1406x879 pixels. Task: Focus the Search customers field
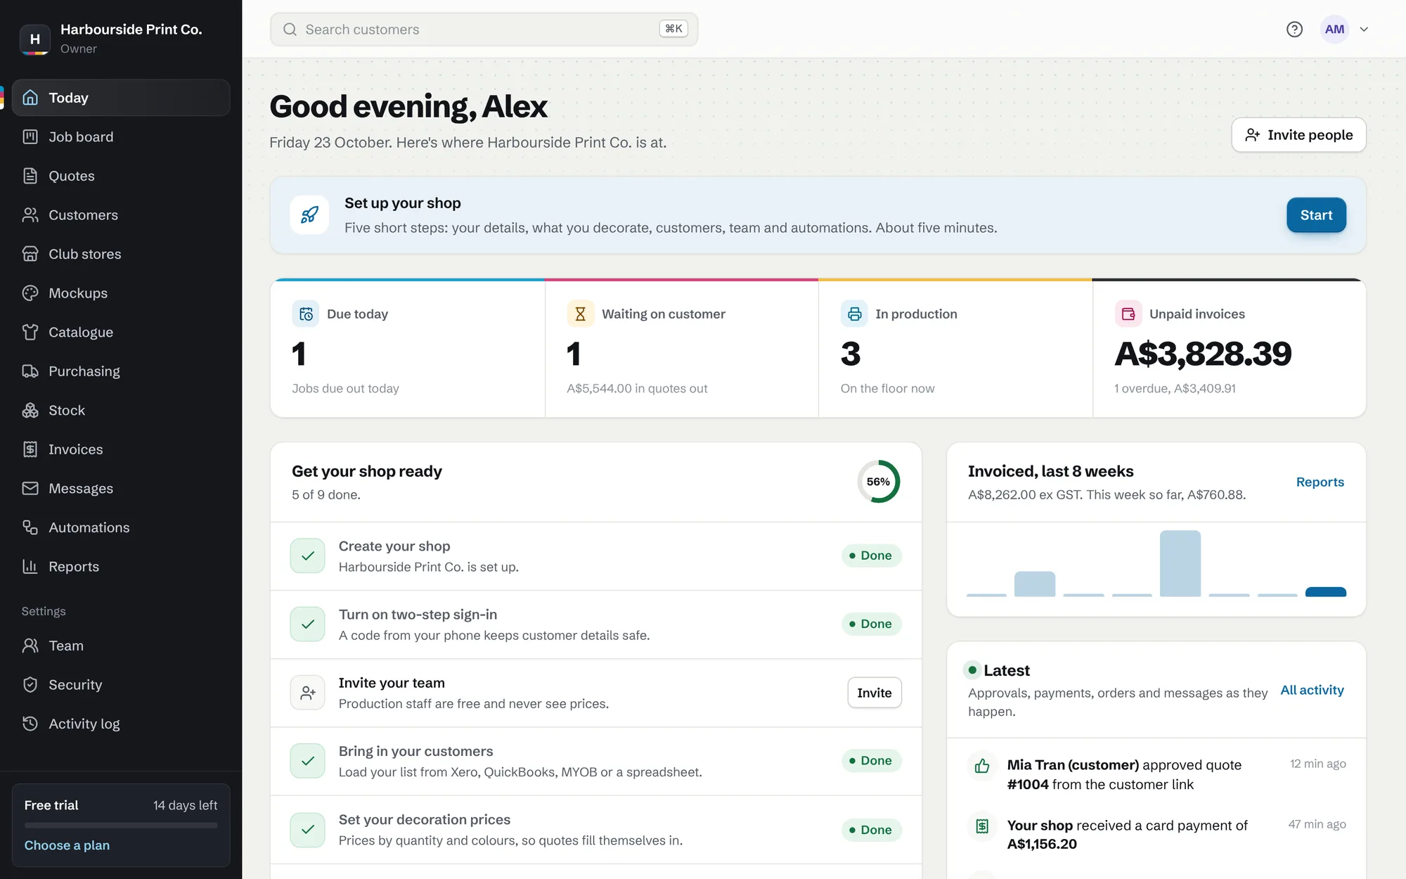coord(484,30)
